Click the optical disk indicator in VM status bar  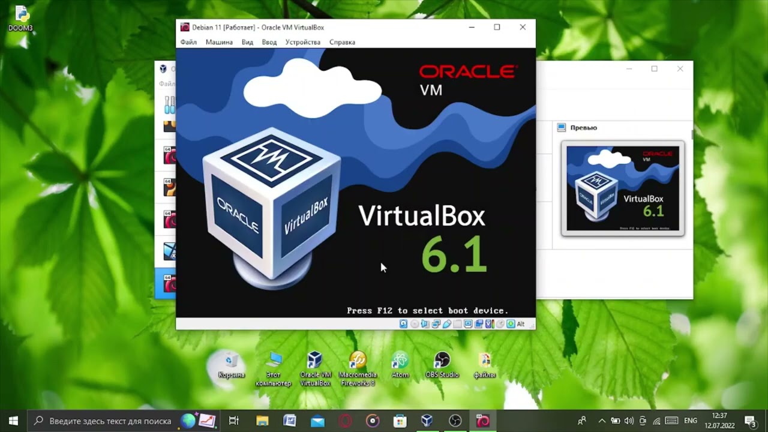pyautogui.click(x=415, y=324)
